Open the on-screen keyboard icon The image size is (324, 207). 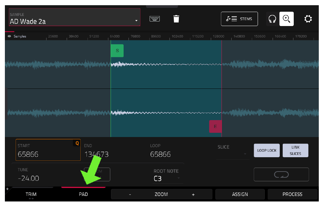pos(155,19)
